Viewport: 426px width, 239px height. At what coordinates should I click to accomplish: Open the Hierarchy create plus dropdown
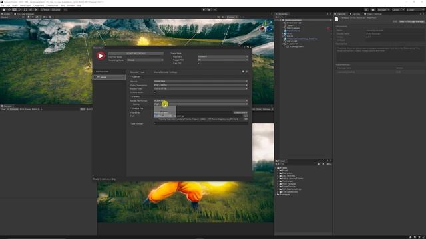tap(278, 17)
